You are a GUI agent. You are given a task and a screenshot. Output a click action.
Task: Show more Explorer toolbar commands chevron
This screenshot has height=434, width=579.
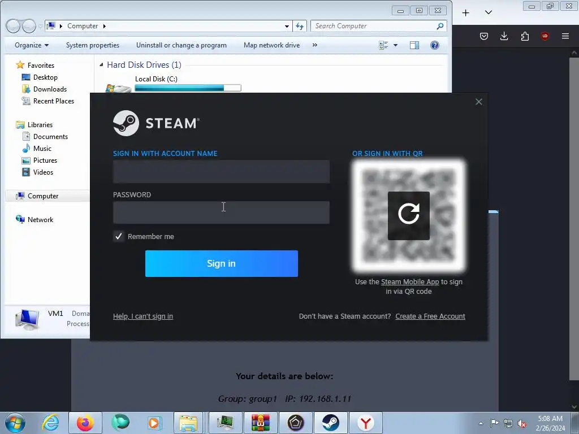[314, 45]
